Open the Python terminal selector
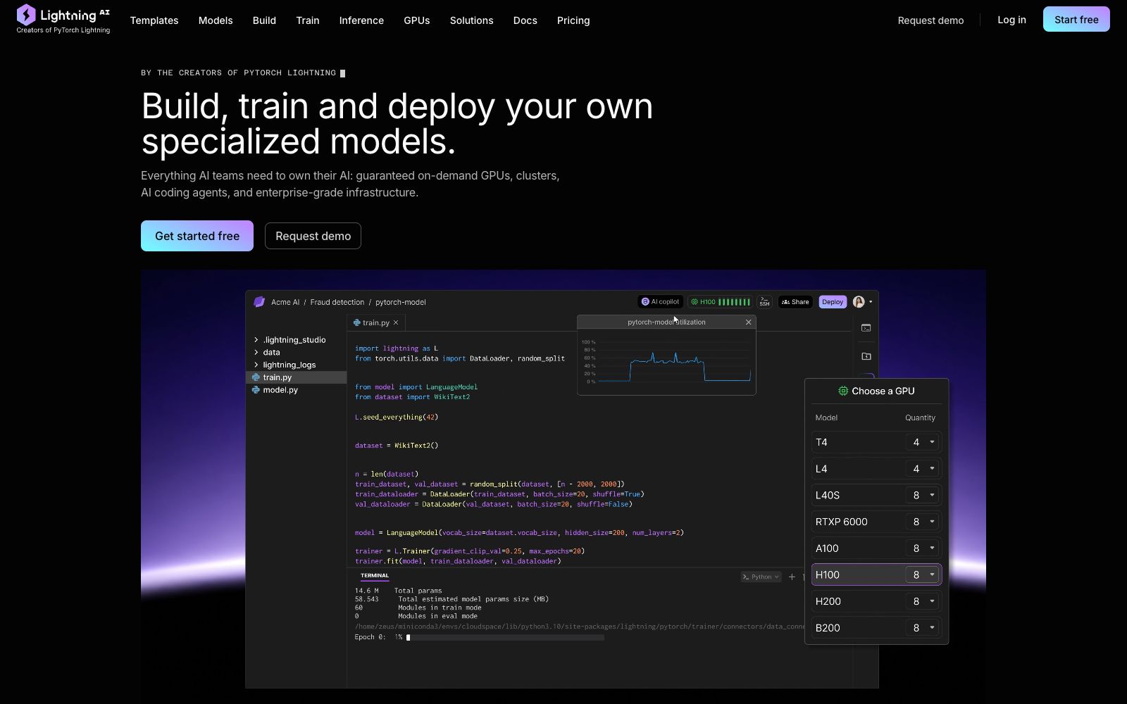 tap(761, 577)
